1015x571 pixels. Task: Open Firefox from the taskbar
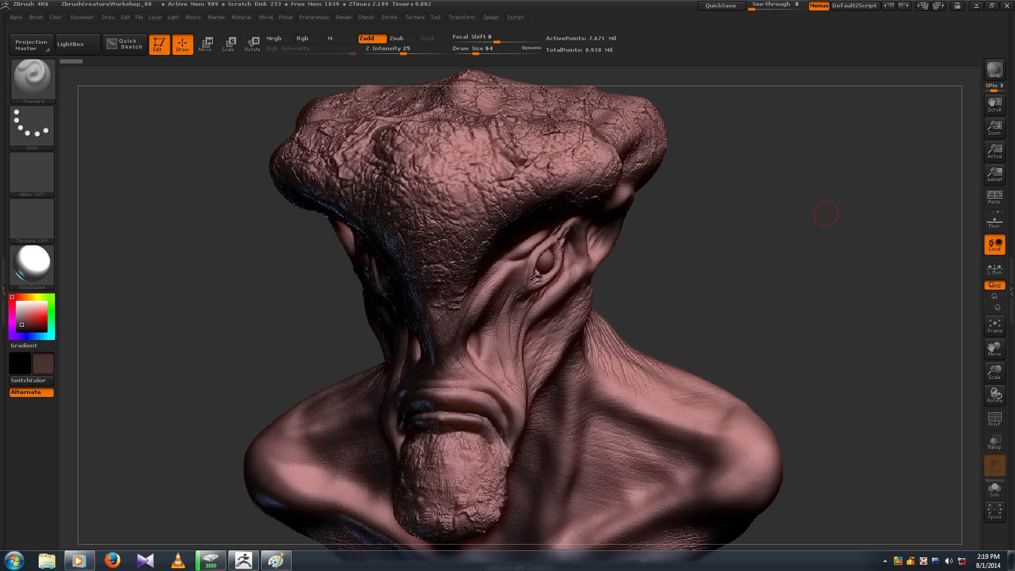[112, 560]
